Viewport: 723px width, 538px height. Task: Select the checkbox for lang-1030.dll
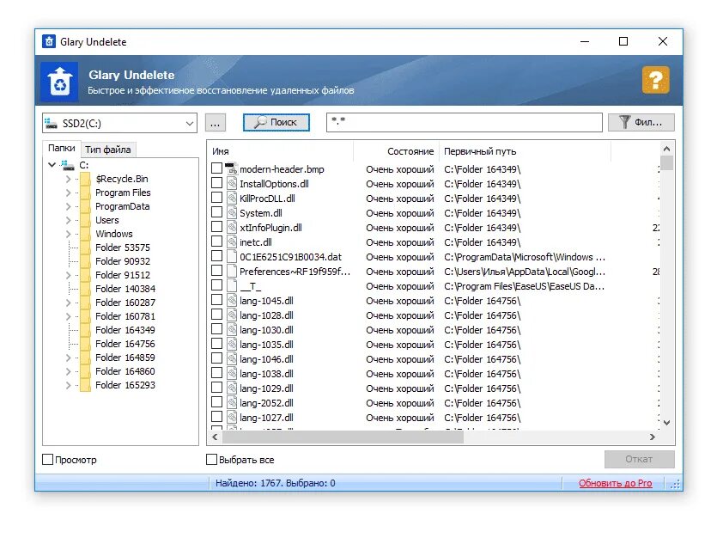(x=216, y=329)
